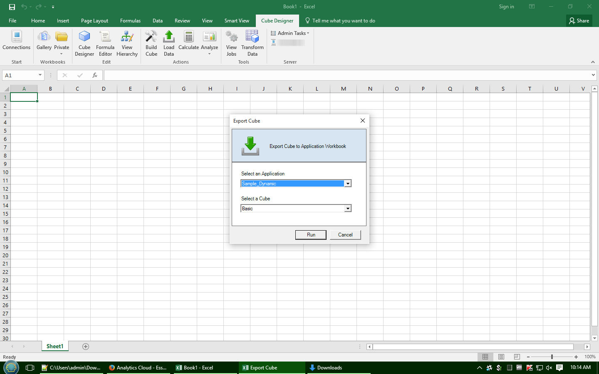Switch to the Formulas tab
The image size is (599, 374).
[130, 21]
